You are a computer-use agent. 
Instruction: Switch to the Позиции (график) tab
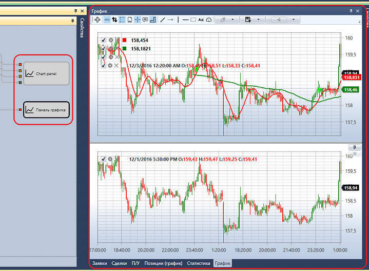163,263
